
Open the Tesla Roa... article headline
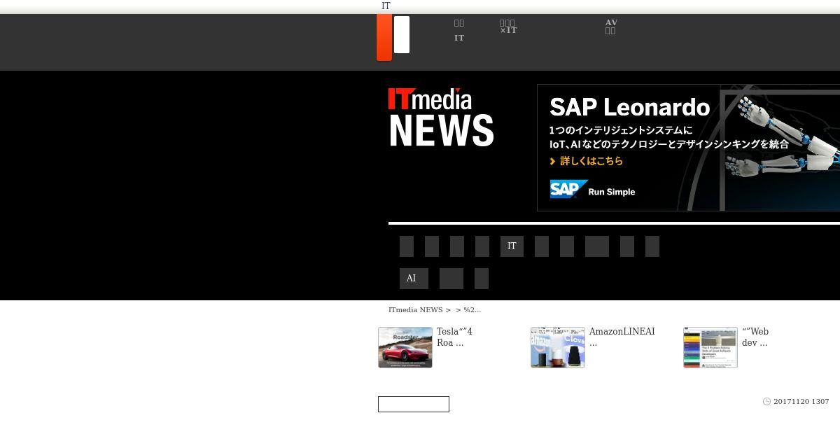click(x=454, y=337)
